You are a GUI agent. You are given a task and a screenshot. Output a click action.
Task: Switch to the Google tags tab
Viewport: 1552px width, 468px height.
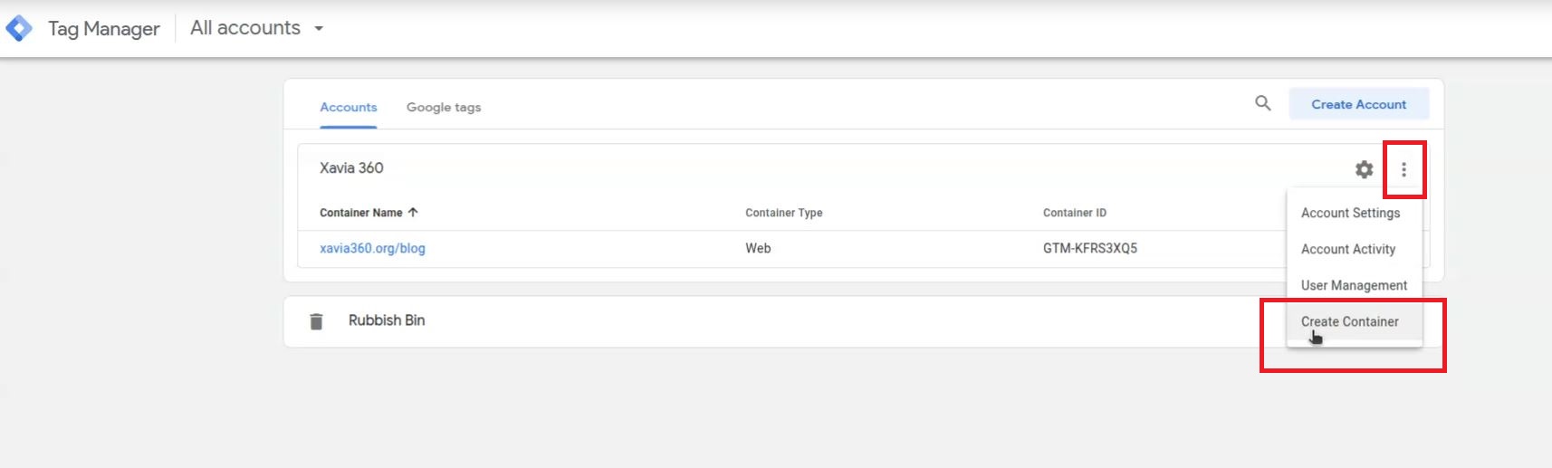[444, 107]
